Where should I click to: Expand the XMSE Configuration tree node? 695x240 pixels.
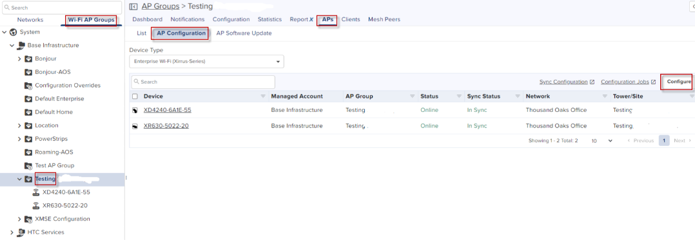(x=19, y=219)
